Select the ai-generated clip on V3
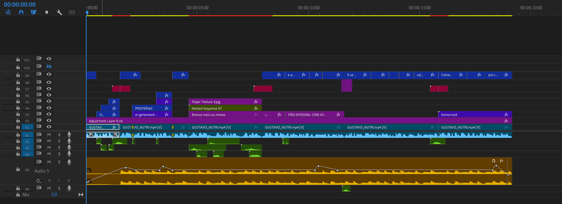This screenshot has width=562, height=204. point(152,114)
